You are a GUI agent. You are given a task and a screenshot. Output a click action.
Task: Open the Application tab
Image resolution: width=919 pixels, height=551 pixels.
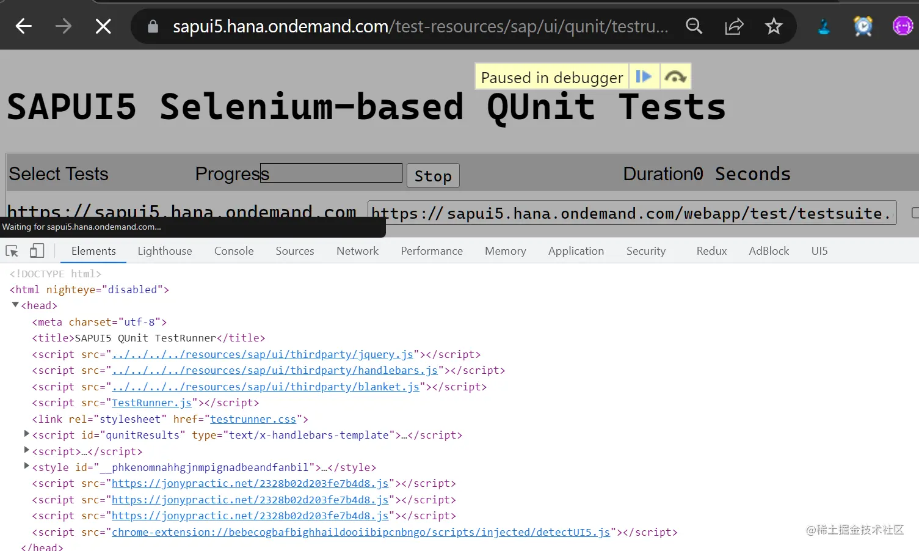(x=576, y=251)
